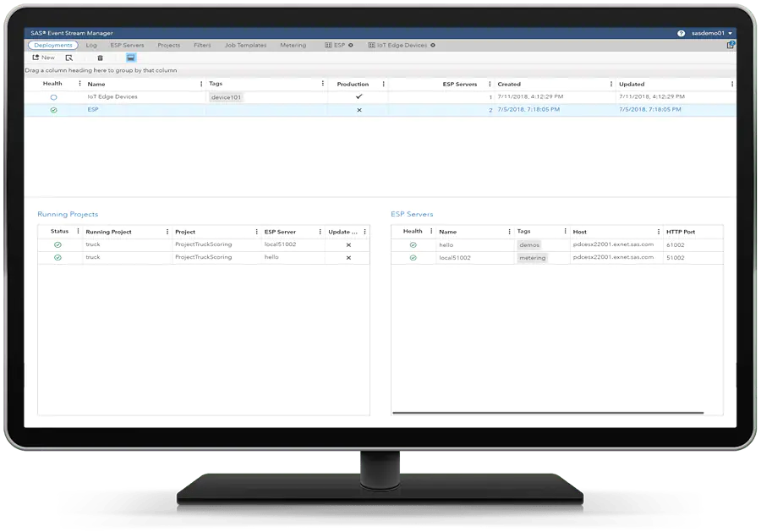Open the help question mark icon
761x532 pixels.
tap(681, 33)
